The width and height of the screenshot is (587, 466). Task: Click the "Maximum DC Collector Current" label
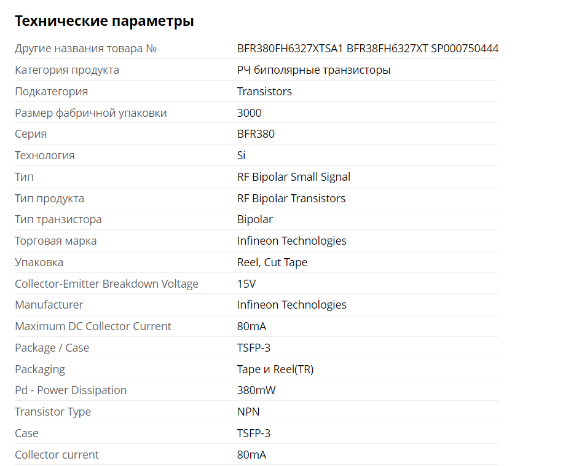click(x=93, y=326)
